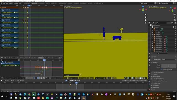Open the Output properties tab icon

click(149, 62)
